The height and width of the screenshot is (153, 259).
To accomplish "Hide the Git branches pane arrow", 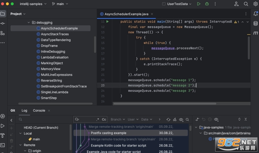I will 11,120.
